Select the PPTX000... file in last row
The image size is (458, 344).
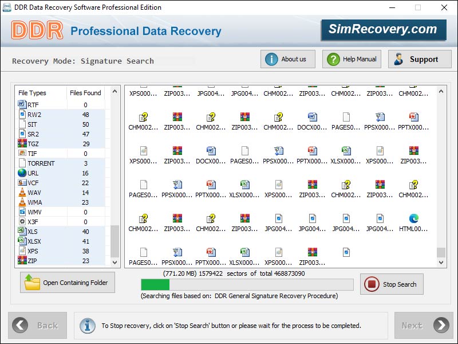click(211, 257)
